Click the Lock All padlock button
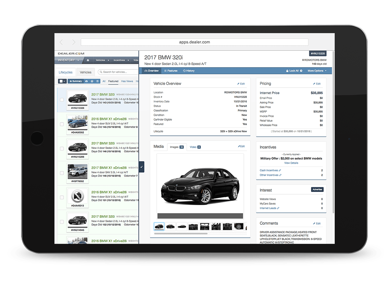391x284 pixels. pos(292,71)
